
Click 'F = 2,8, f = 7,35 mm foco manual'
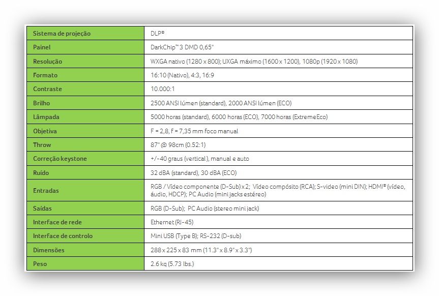point(194,131)
